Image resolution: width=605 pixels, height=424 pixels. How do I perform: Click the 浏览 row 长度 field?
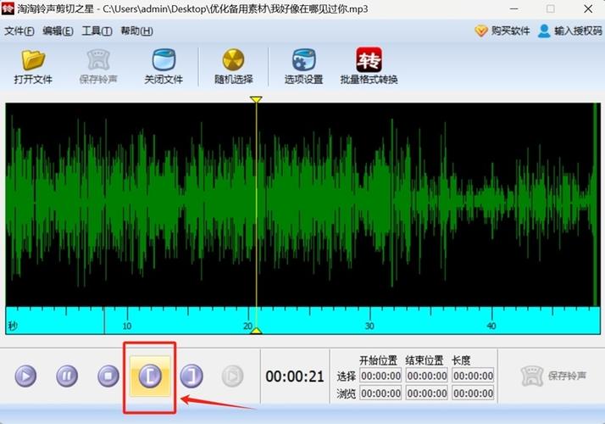(x=474, y=393)
